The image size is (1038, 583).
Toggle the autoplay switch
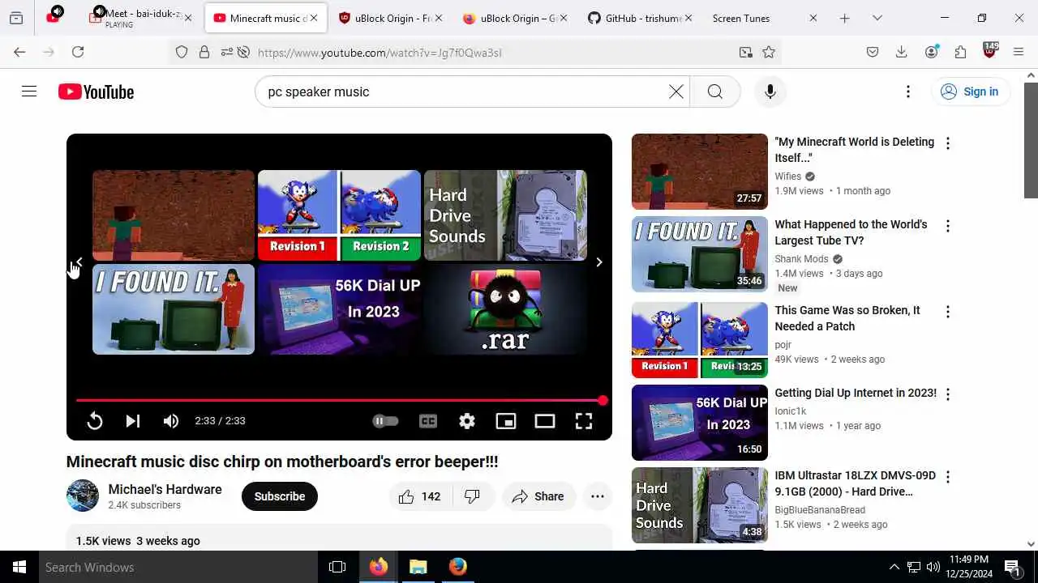(x=385, y=421)
